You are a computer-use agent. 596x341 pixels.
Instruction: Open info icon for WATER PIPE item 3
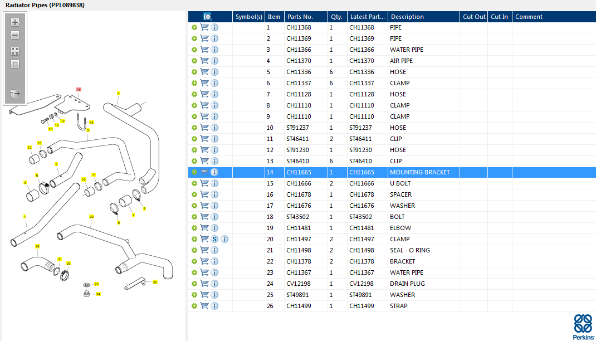tap(214, 50)
